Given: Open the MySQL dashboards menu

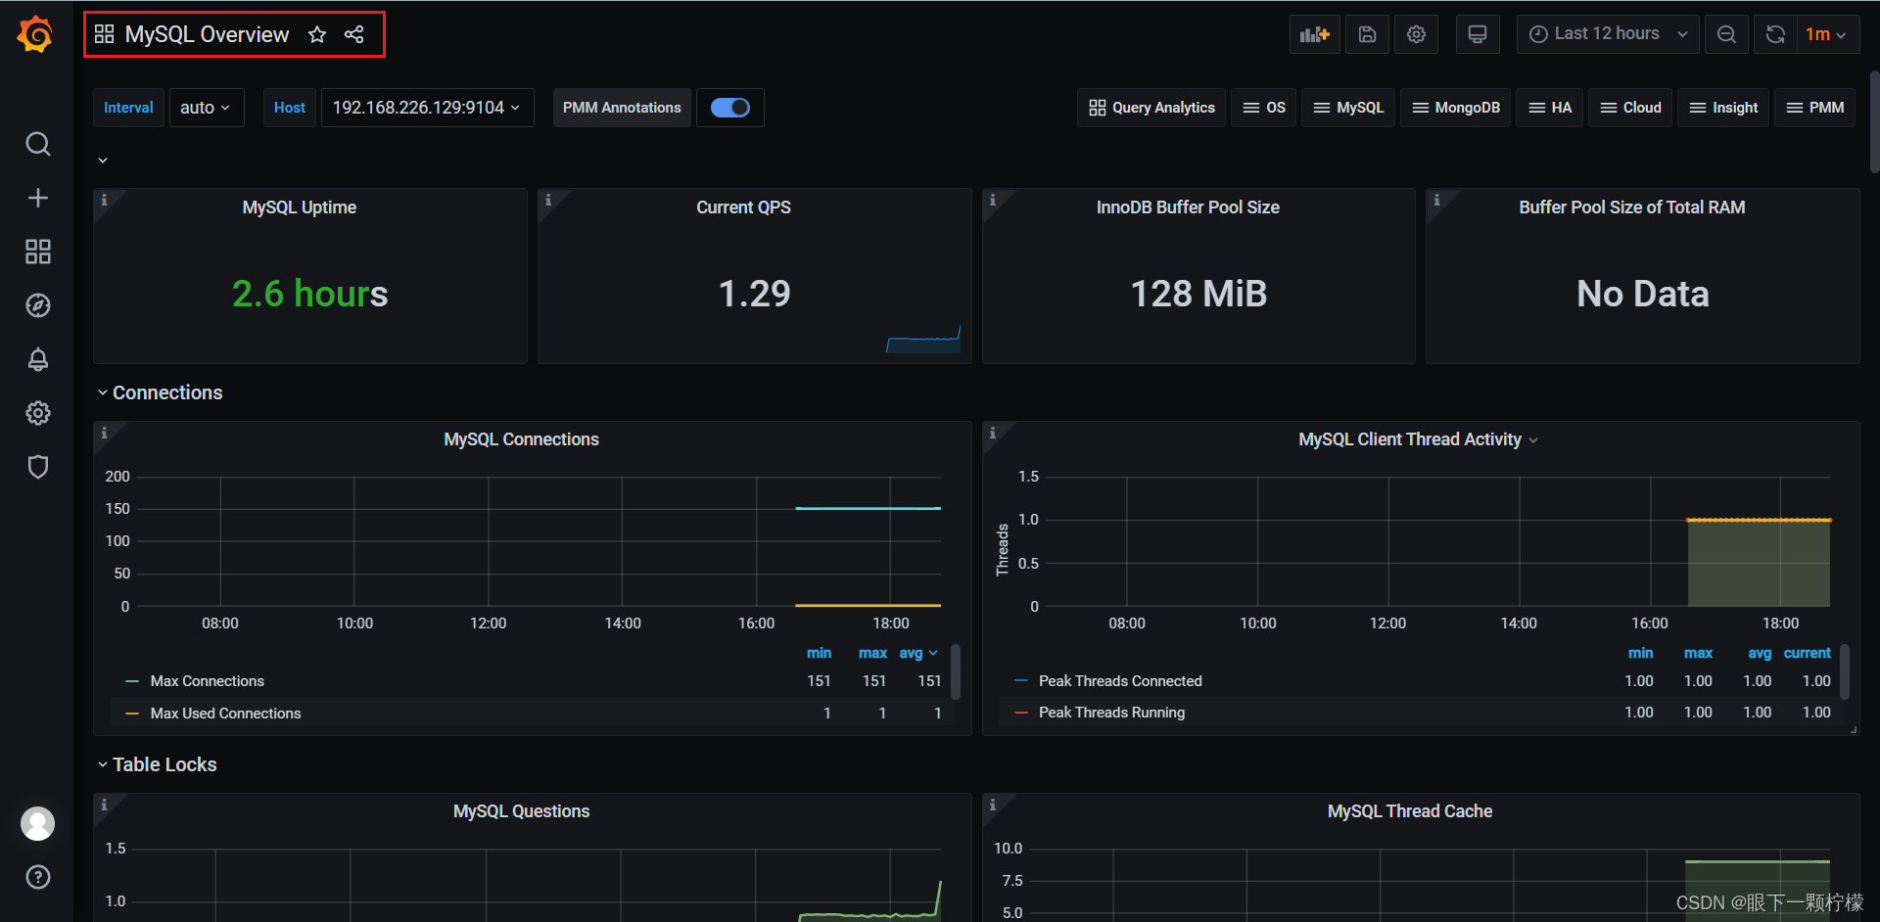Looking at the screenshot, I should (x=1348, y=108).
